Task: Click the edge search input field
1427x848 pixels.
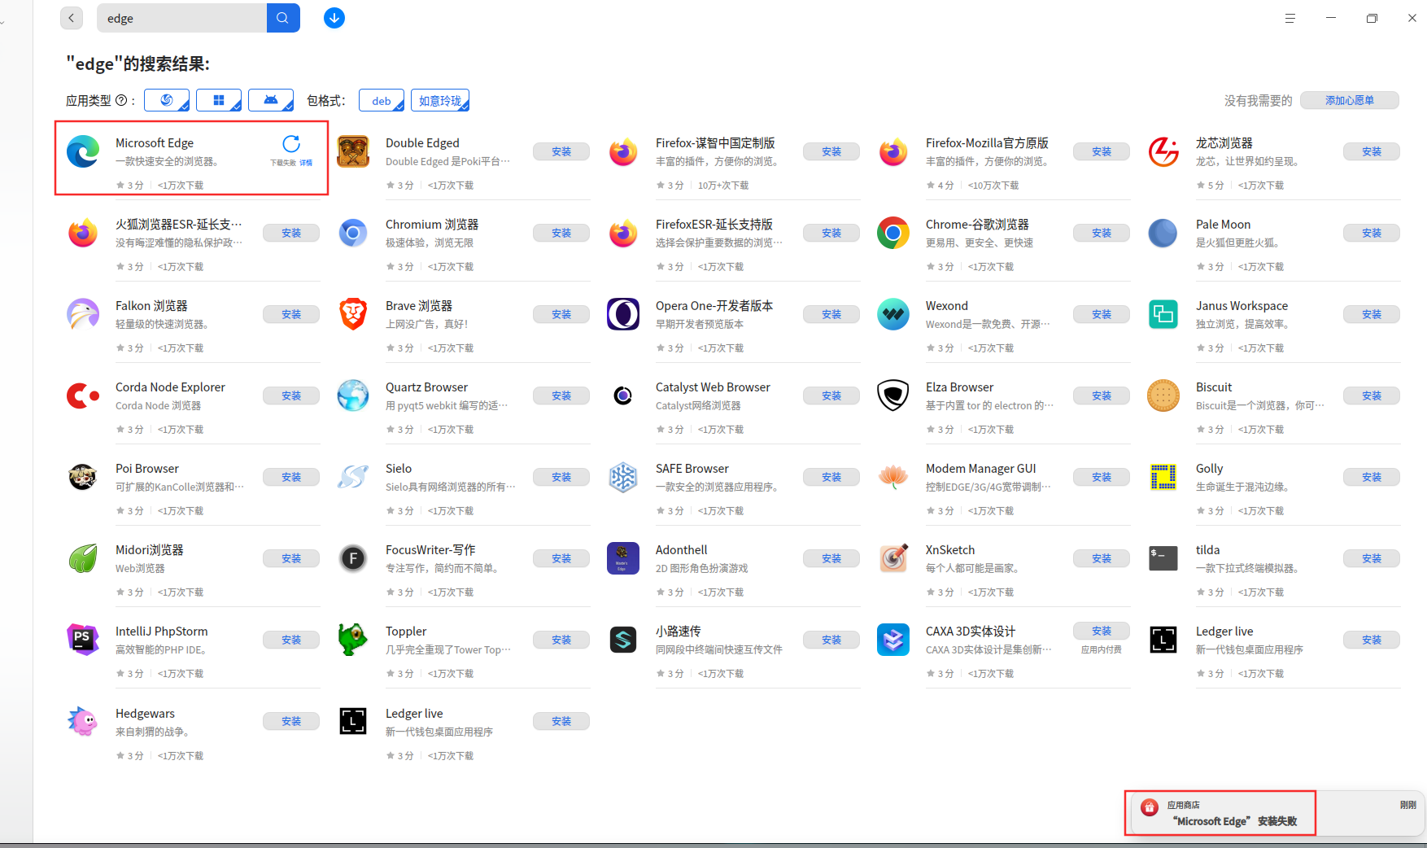Action: click(181, 18)
